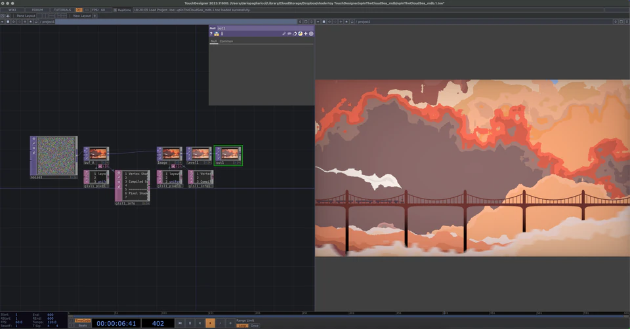The width and height of the screenshot is (630, 329).
Task: Toggle the orange power on/off button
Action: pyautogui.click(x=79, y=10)
